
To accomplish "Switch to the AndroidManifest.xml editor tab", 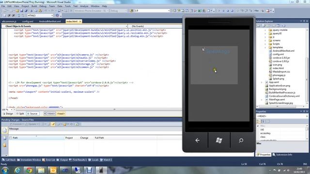I will tap(50, 21).
